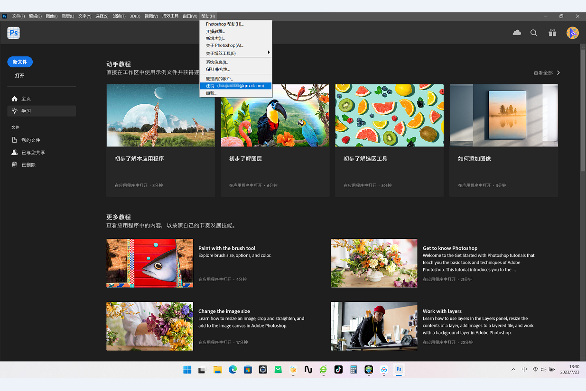Open Task View from the taskbar

click(202, 370)
